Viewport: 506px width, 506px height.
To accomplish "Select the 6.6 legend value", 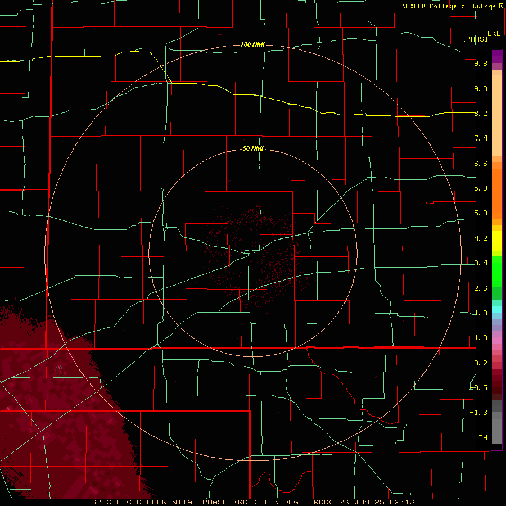I will [481, 163].
